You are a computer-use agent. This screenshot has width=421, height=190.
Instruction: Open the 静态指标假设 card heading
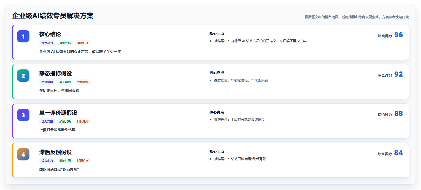tap(56, 74)
